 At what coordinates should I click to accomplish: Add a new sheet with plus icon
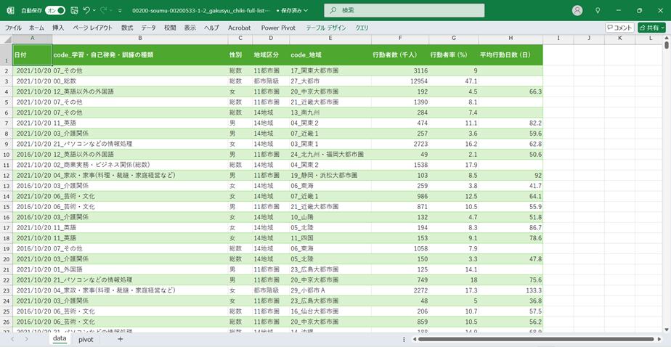pos(121,339)
